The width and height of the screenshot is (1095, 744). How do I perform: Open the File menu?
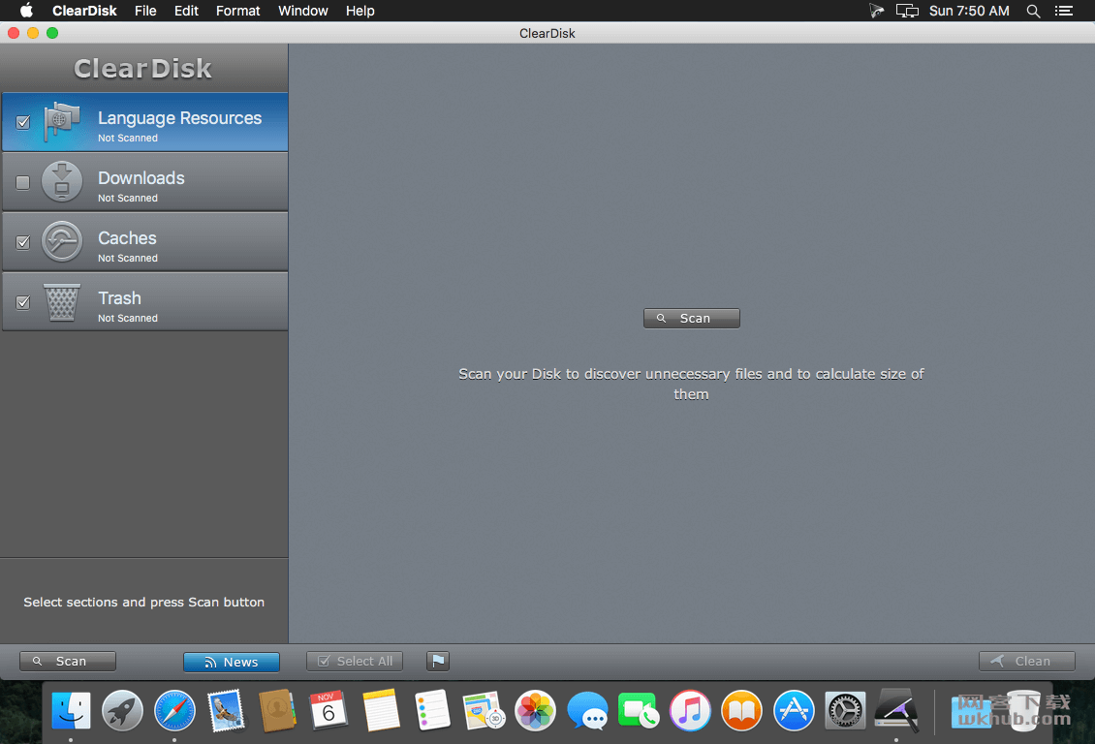point(145,12)
